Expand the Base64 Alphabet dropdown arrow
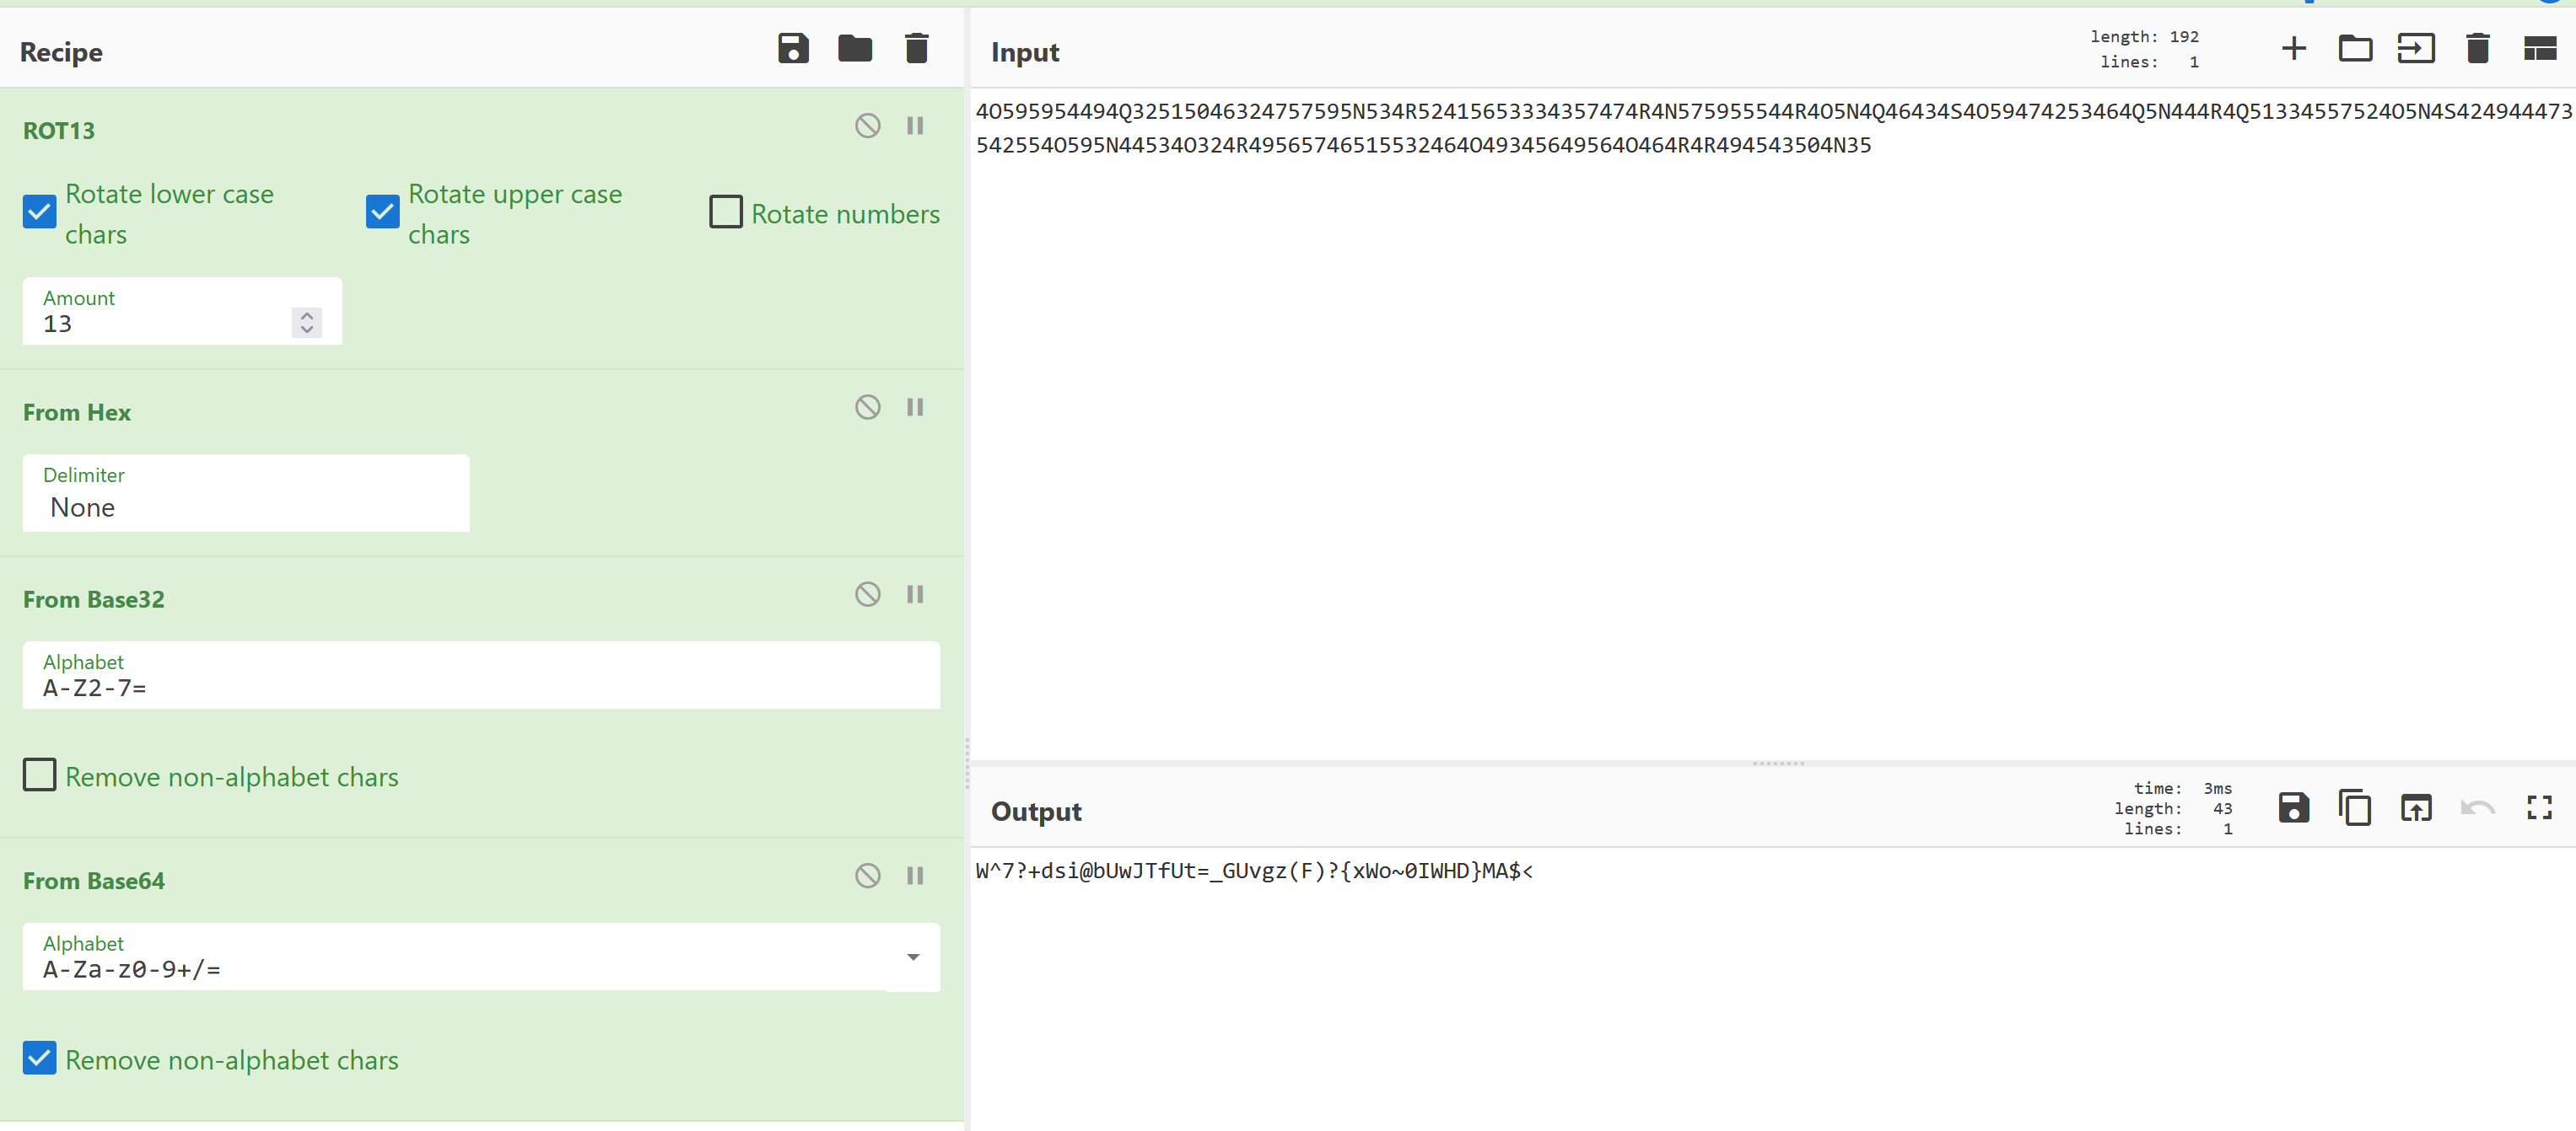The width and height of the screenshot is (2576, 1131). 912,957
